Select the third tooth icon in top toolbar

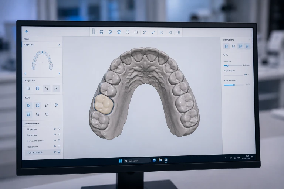coord(119,32)
